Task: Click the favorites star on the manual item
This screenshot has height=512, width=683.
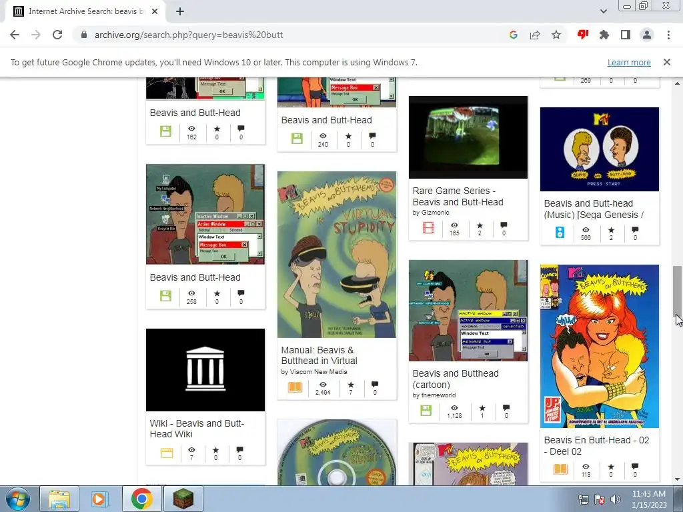Action: [x=351, y=385]
